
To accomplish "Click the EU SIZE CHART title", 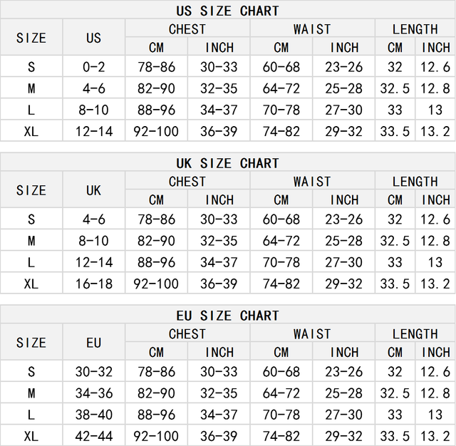I will point(227,316).
